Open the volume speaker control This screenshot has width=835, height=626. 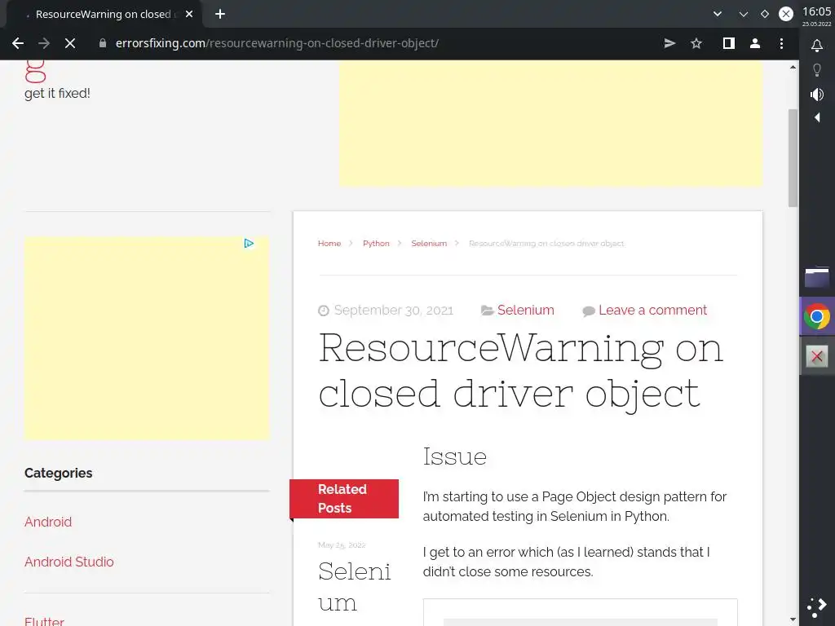click(817, 95)
